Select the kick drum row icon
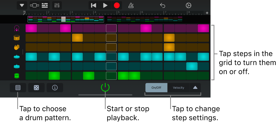The height and width of the screenshot is (125, 278). (x=17, y=28)
